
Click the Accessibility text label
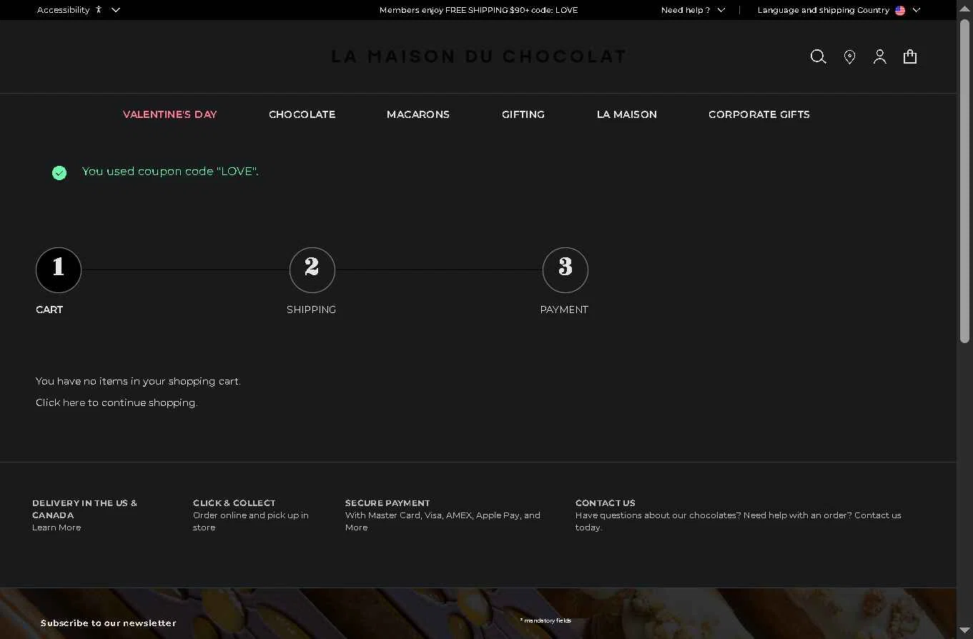click(x=64, y=10)
